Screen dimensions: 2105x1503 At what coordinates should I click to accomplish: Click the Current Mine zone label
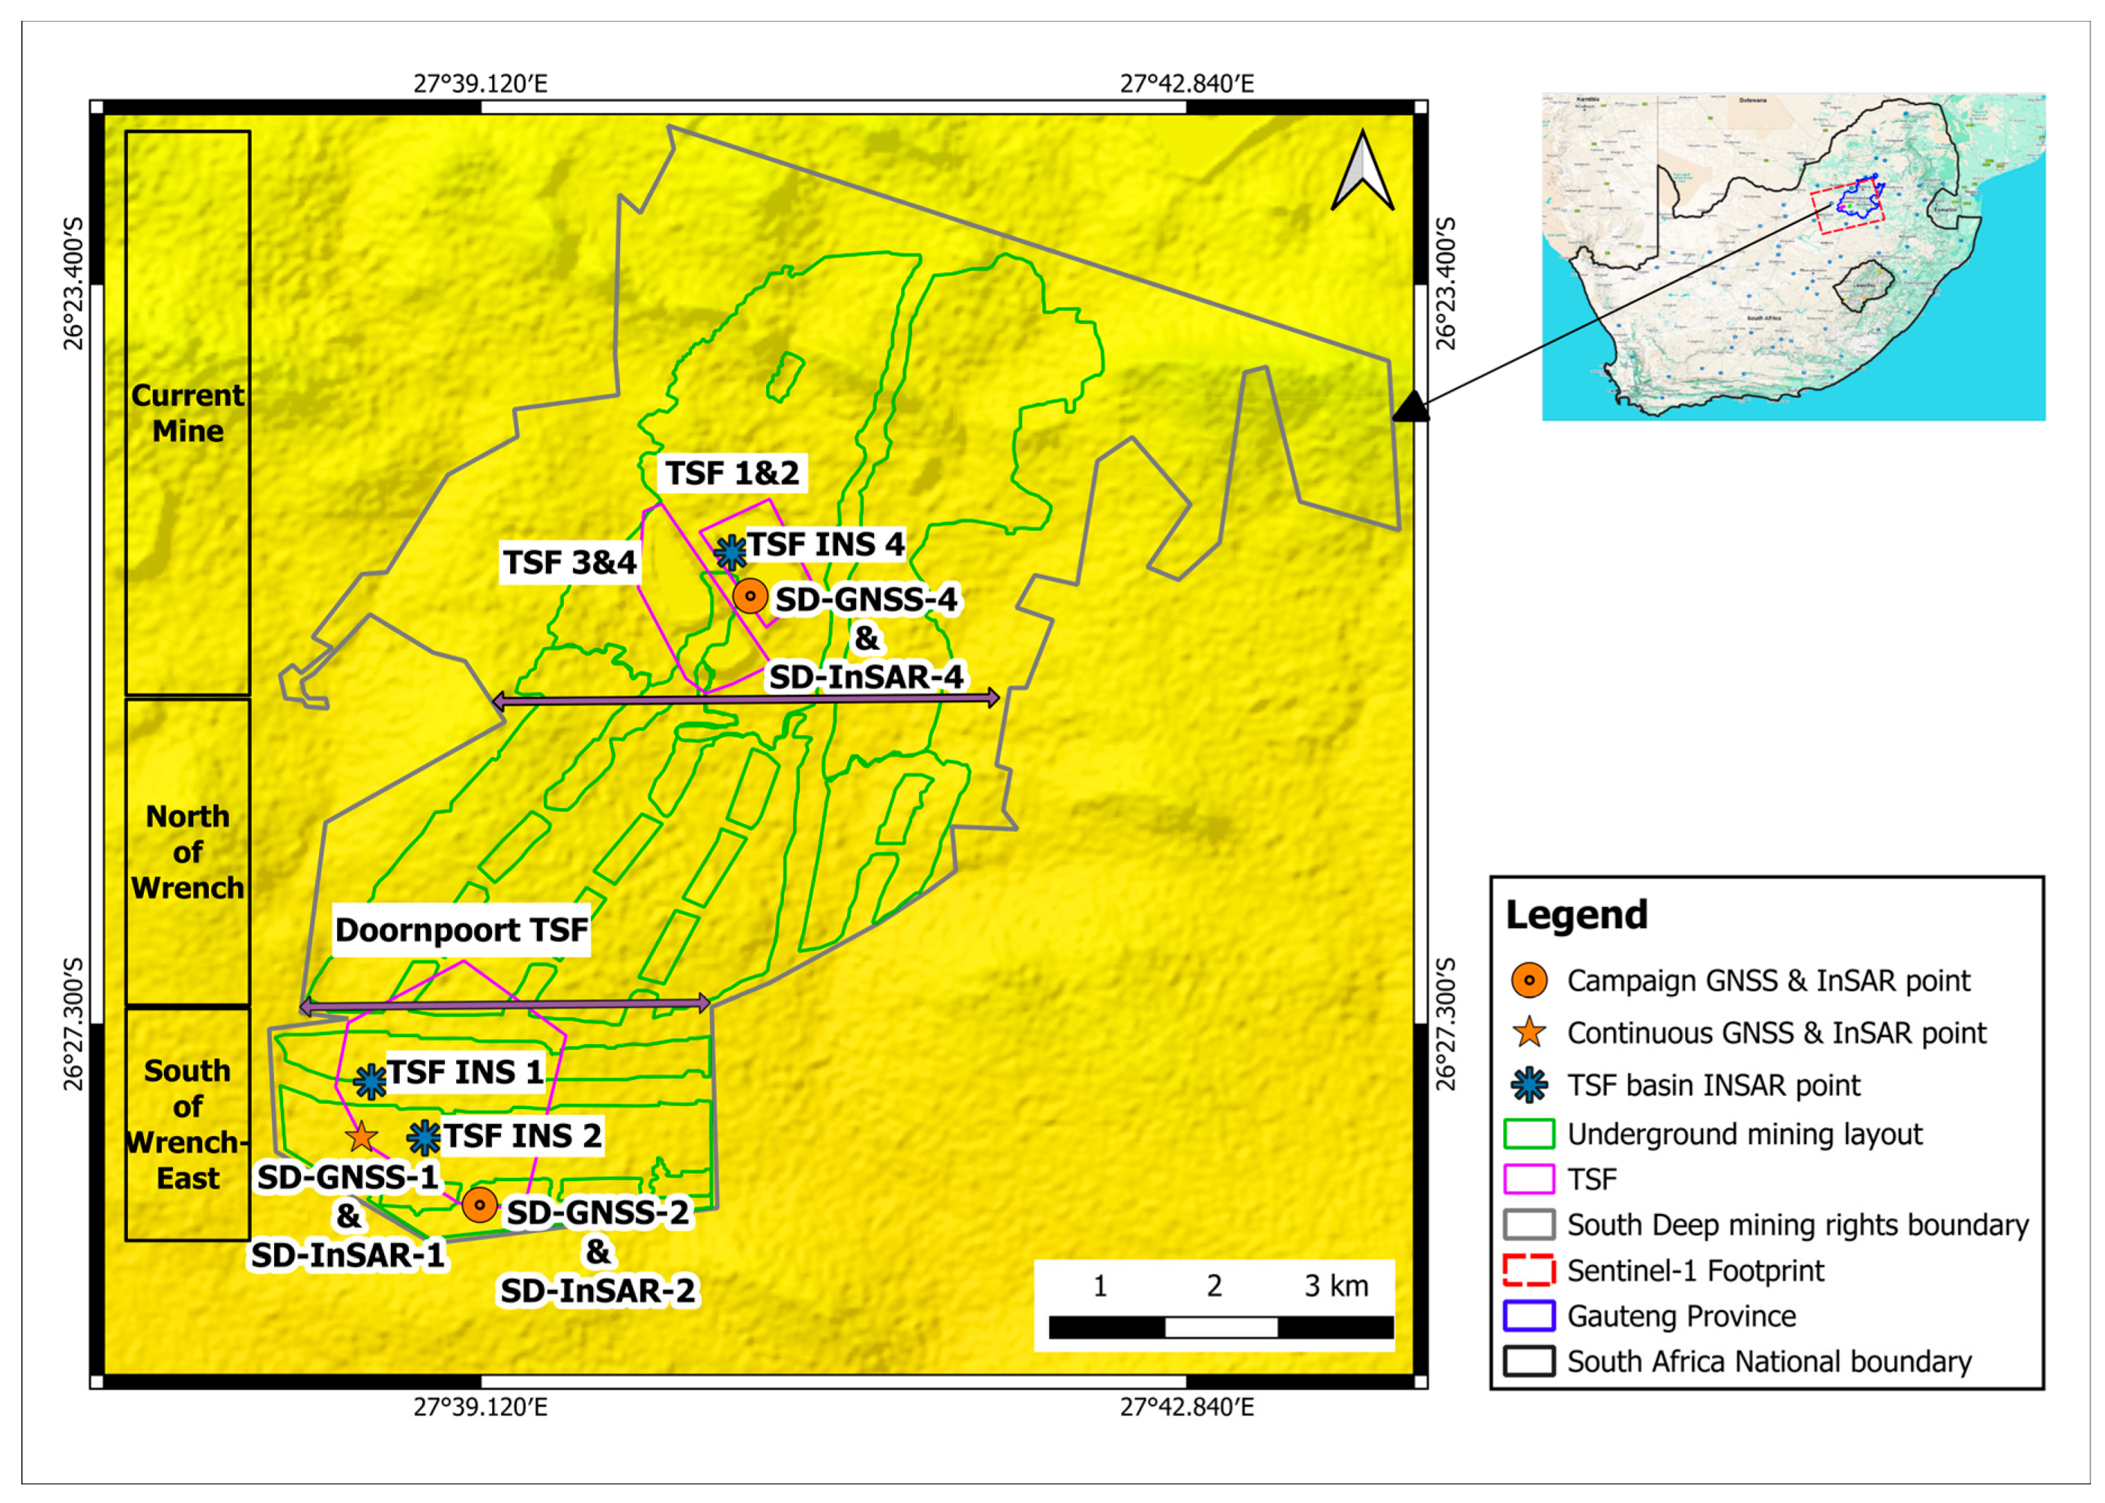click(188, 413)
